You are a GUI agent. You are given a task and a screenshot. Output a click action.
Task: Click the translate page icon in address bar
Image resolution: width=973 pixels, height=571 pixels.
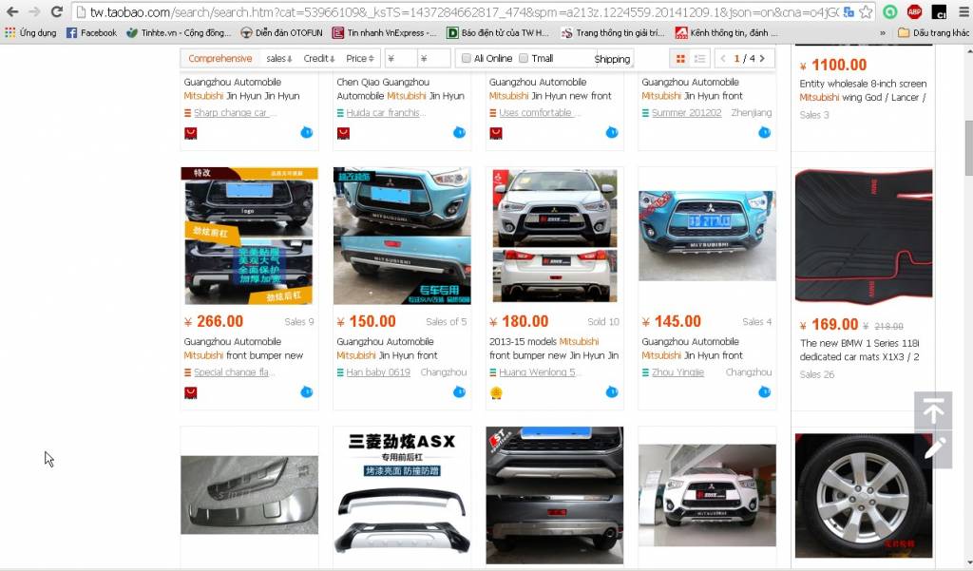click(849, 11)
